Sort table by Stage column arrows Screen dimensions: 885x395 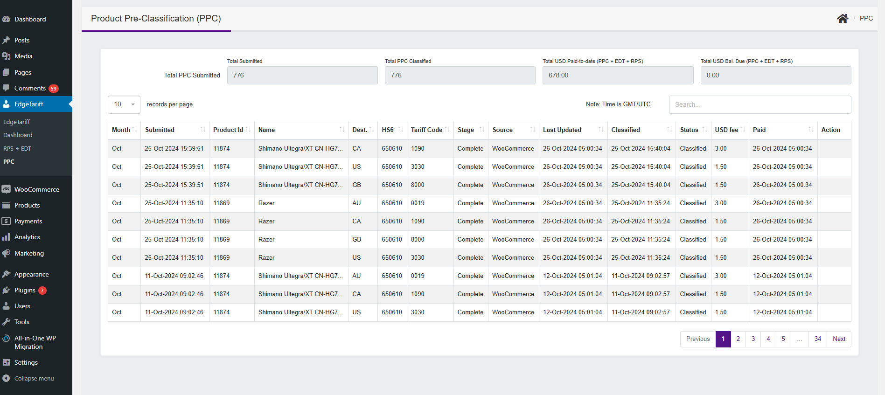coord(482,130)
